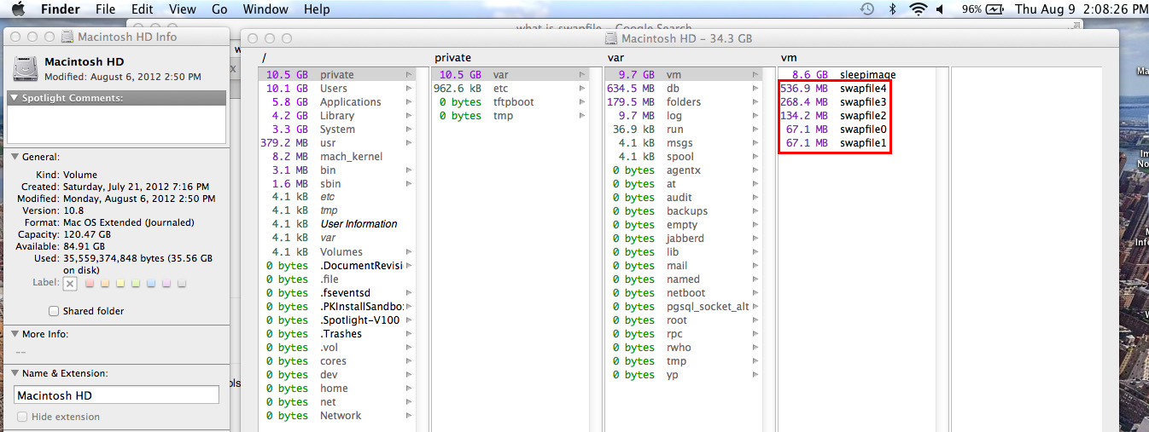Select the mach_kernel file

click(x=337, y=157)
